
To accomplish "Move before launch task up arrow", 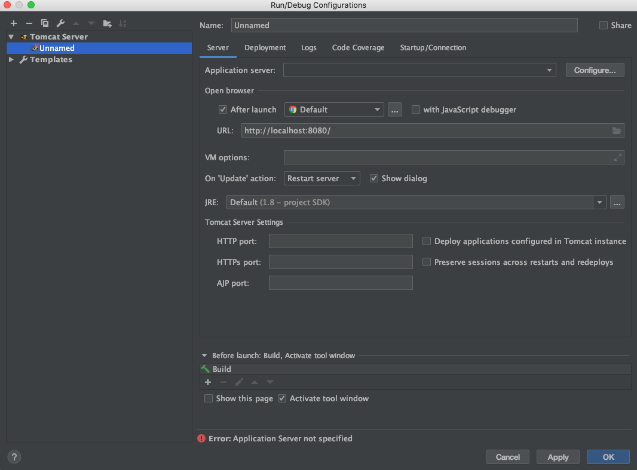I will (x=255, y=382).
